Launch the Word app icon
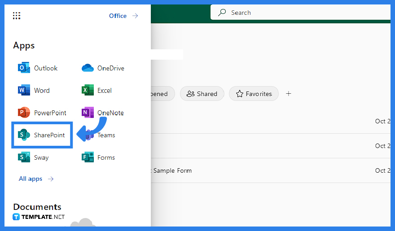The height and width of the screenshot is (231, 395). [24, 90]
